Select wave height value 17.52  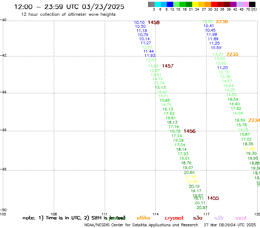click(169, 114)
